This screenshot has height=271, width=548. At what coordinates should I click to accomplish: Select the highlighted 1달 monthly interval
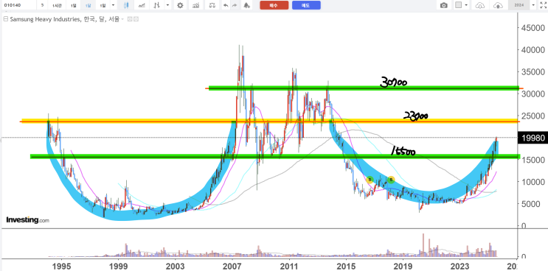88,5
